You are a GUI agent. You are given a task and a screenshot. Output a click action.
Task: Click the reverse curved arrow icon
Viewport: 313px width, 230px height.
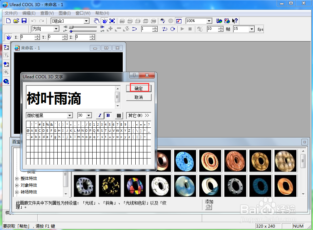click(135, 29)
